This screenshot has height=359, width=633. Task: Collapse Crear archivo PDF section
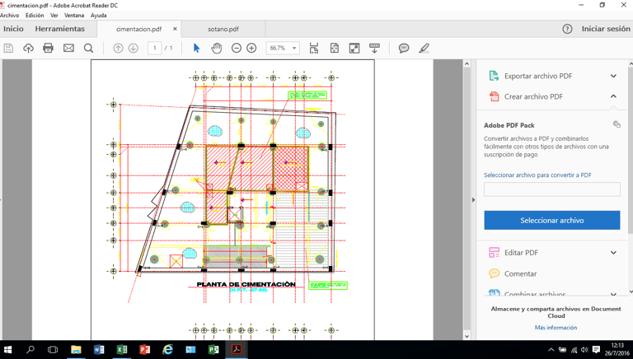(x=613, y=96)
